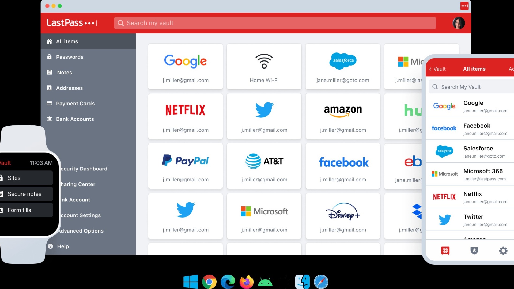Select Secure notes on the smartwatch
This screenshot has height=289, width=514.
[24, 194]
